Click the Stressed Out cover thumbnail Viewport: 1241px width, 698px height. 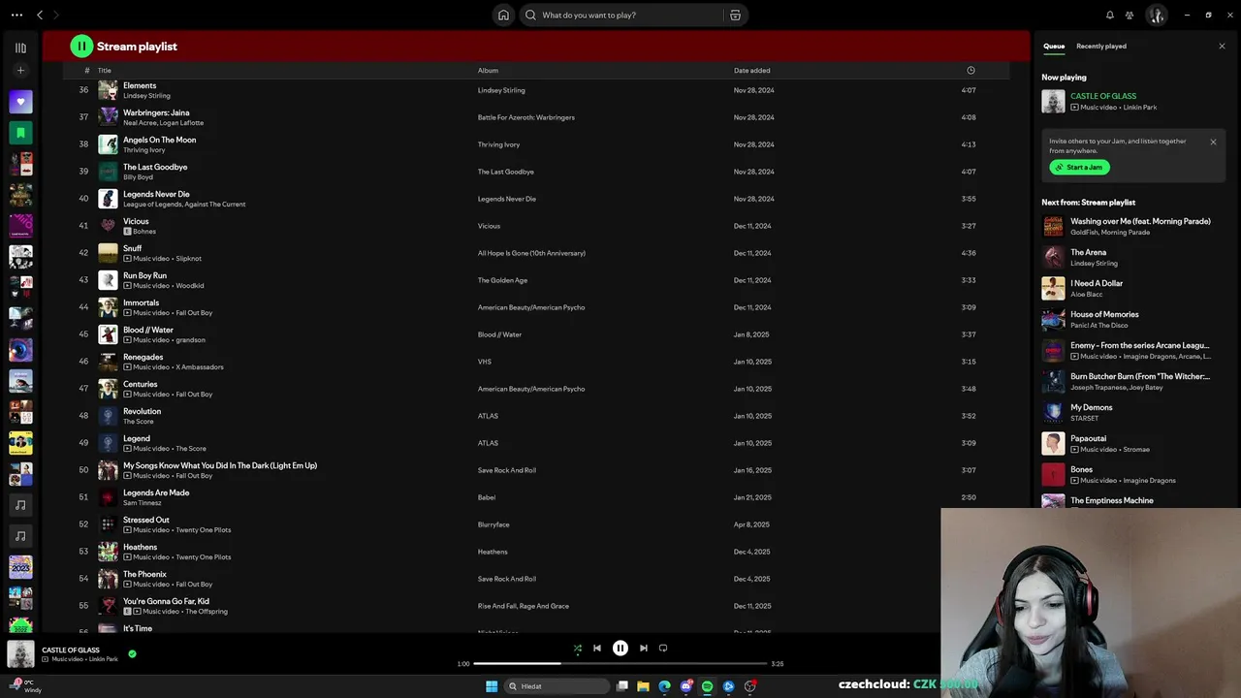click(x=108, y=524)
